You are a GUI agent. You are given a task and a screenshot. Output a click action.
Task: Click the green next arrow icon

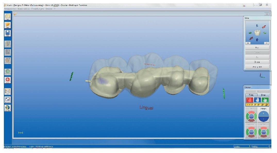pyautogui.click(x=8, y=71)
